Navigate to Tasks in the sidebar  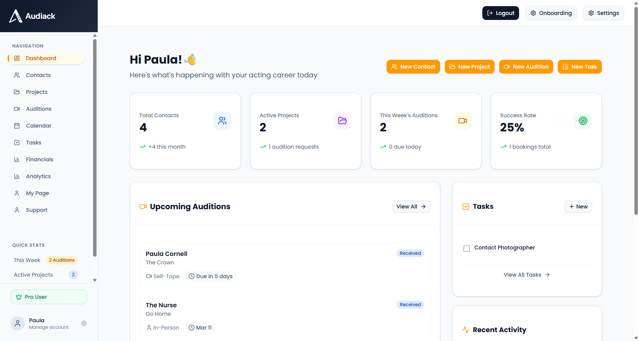(46, 143)
